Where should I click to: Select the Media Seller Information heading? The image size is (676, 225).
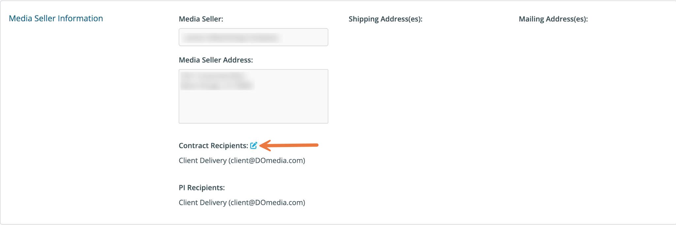(56, 19)
